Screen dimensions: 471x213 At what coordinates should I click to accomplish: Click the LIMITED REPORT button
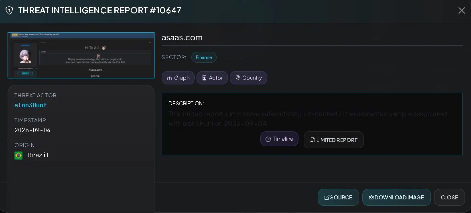pyautogui.click(x=334, y=140)
